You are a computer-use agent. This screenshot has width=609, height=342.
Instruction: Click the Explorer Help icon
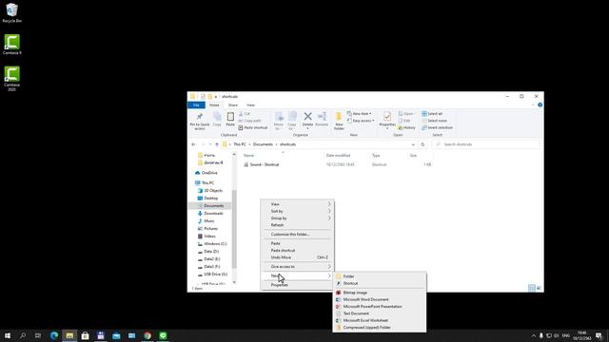(540, 105)
